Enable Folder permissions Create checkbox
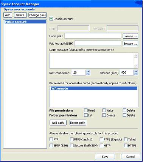The image size is (143, 162). (104, 115)
